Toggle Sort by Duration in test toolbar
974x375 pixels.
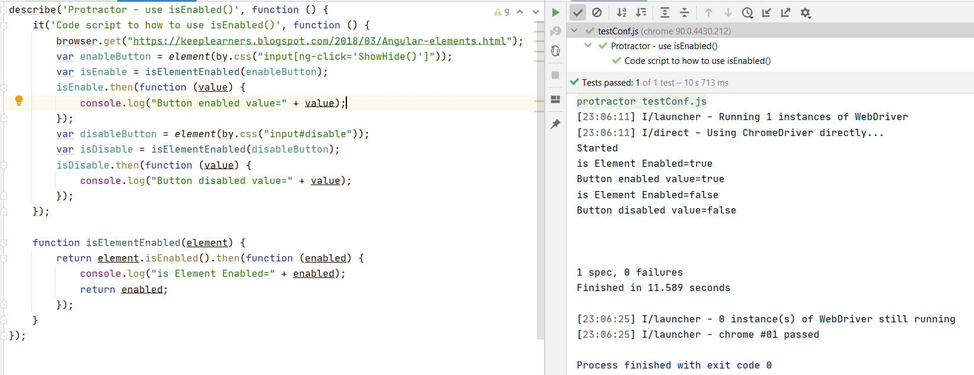[x=641, y=12]
